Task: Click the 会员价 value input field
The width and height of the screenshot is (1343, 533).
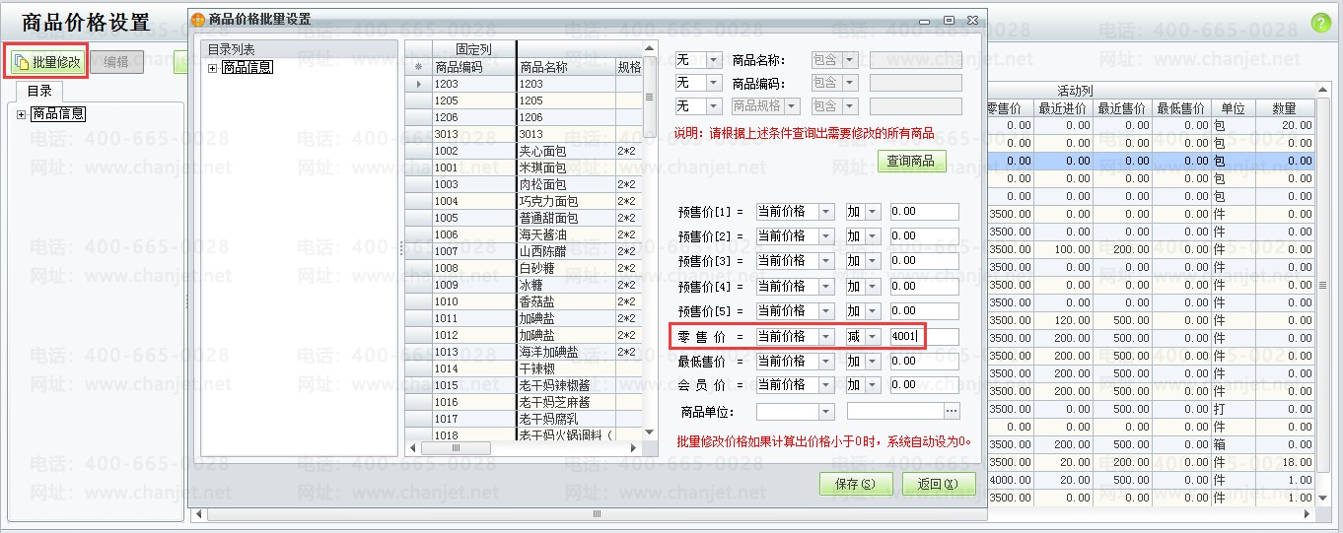Action: [x=924, y=385]
